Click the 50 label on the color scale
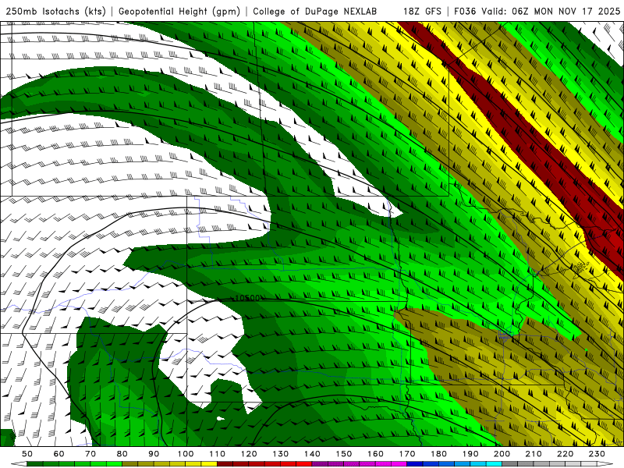 click(27, 454)
